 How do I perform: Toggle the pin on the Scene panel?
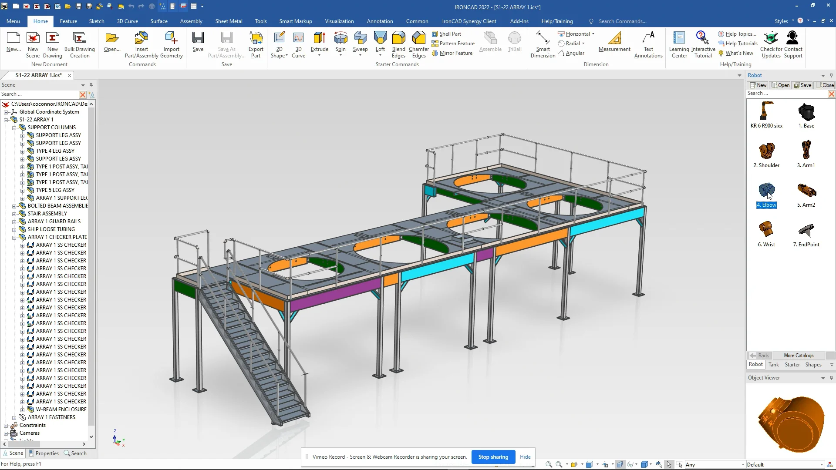91,85
